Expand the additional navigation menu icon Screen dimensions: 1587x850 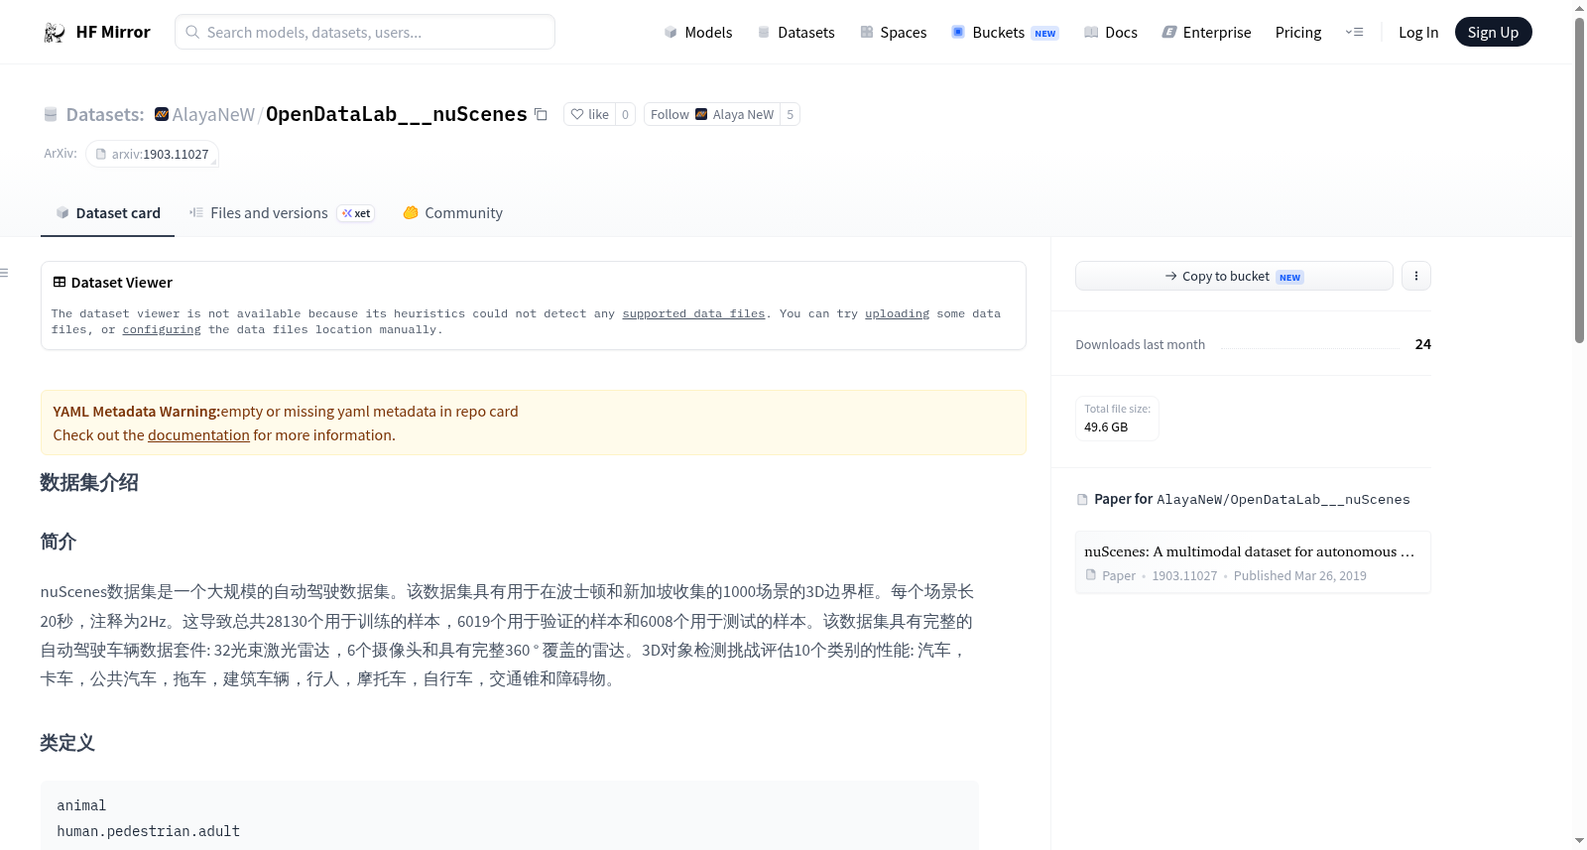[x=1354, y=33]
